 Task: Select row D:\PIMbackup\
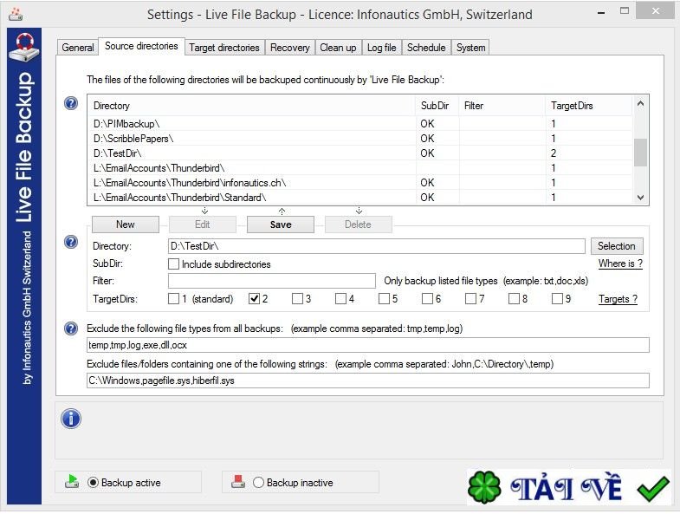coord(360,124)
